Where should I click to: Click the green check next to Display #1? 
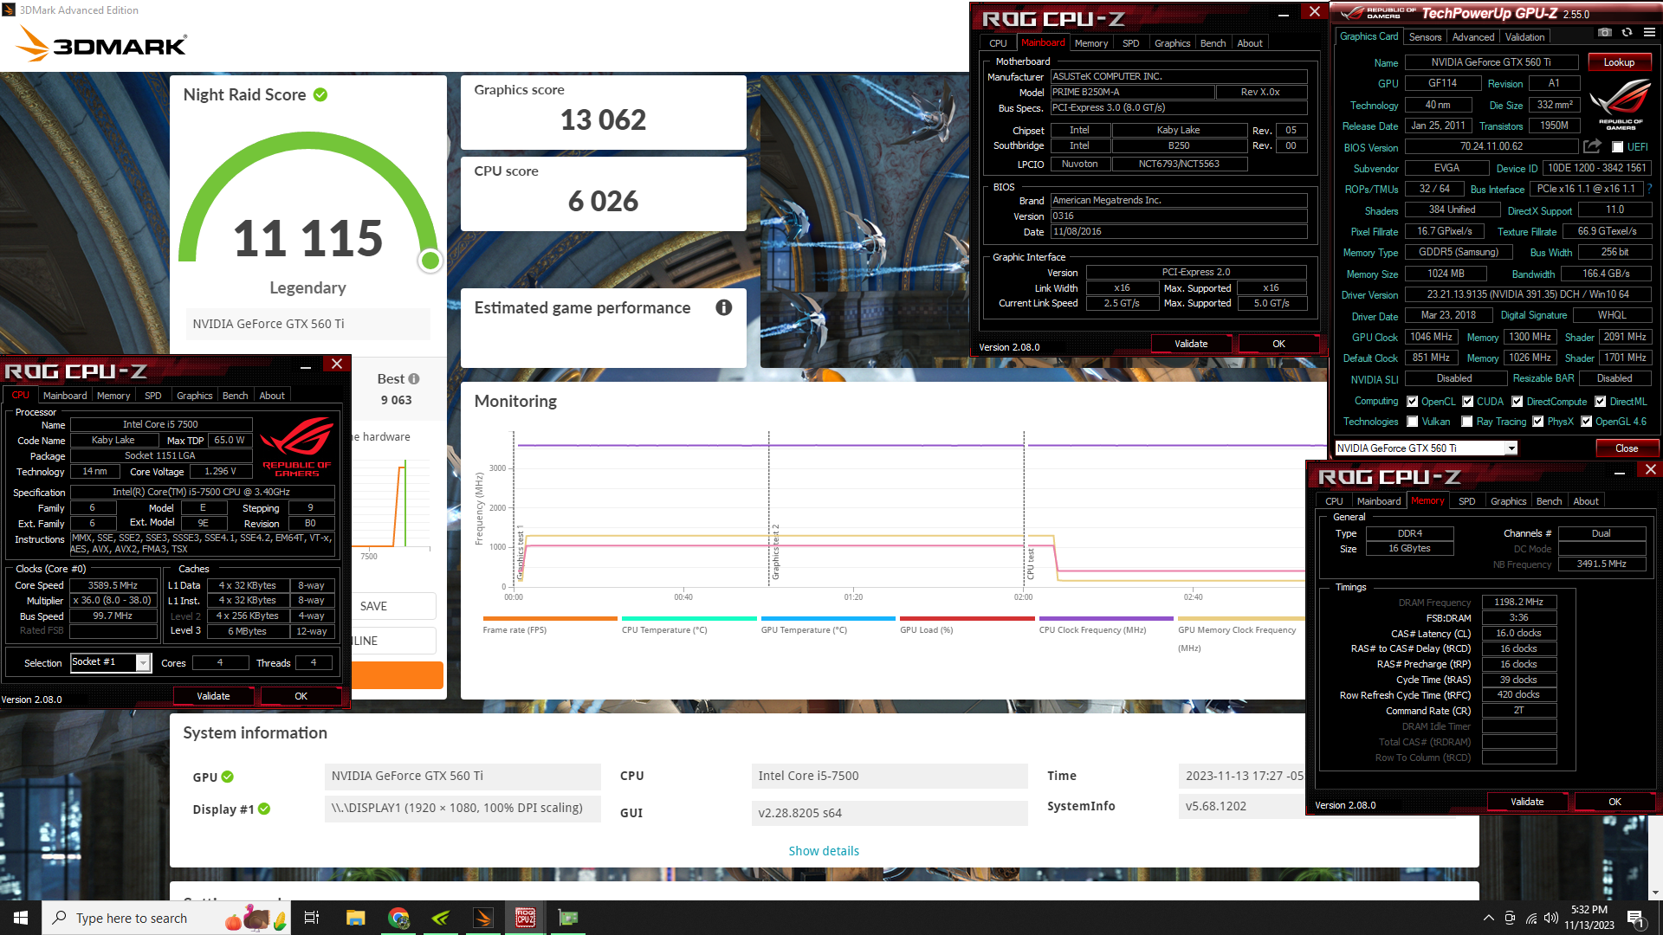[x=264, y=809]
